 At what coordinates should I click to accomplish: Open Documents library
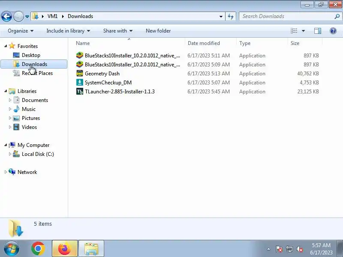[x=35, y=100]
